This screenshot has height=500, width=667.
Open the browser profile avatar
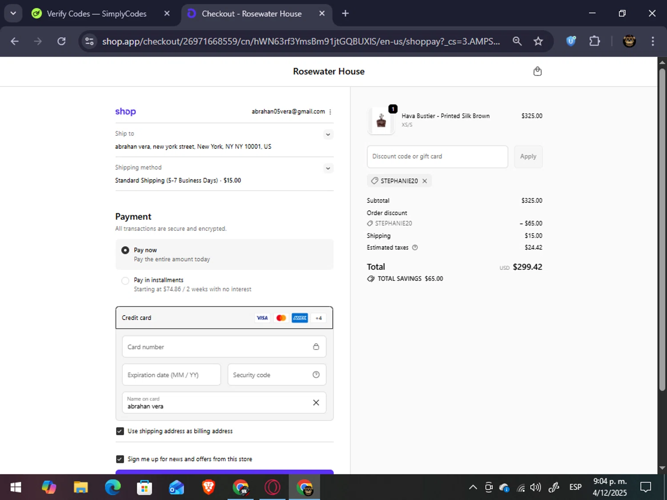(629, 41)
